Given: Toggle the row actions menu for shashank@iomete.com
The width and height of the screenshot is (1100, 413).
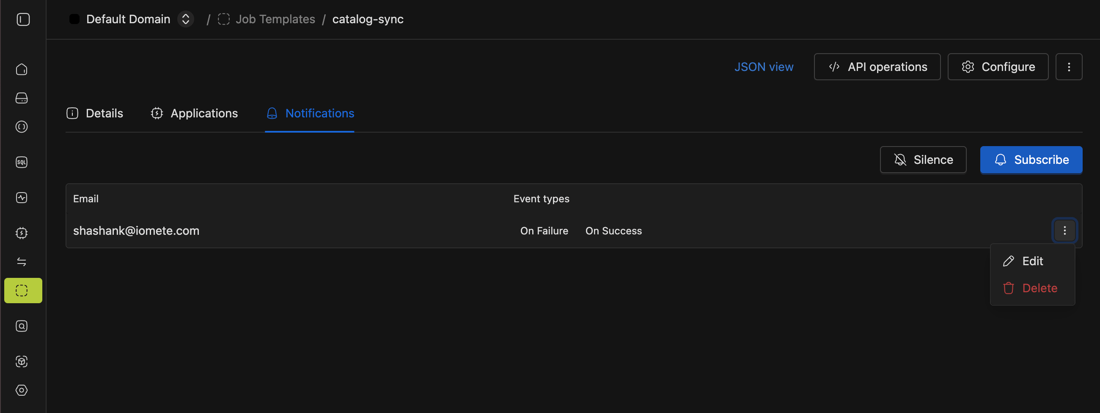Looking at the screenshot, I should pyautogui.click(x=1064, y=231).
